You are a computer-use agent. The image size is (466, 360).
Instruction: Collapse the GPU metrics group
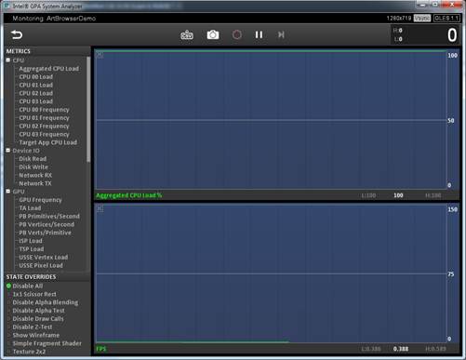point(8,192)
